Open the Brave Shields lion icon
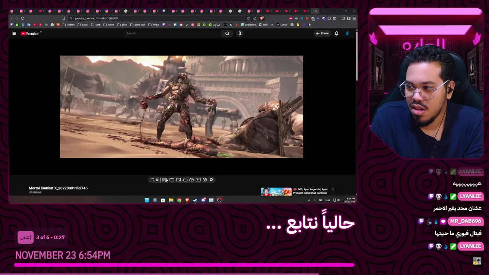Viewport: 489px width, 275px height. pyautogui.click(x=262, y=18)
